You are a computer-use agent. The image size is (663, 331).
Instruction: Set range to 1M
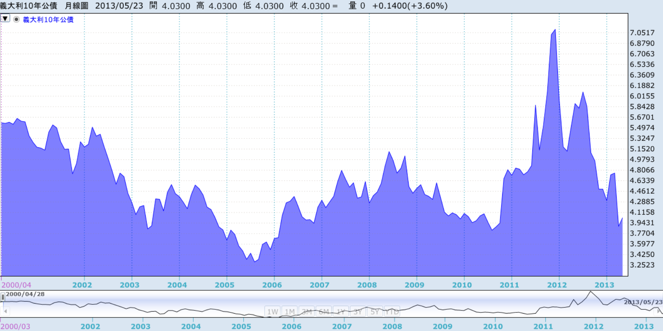(290, 312)
